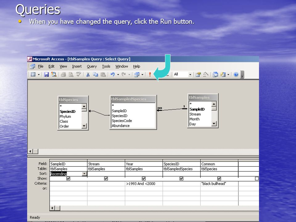Select Stream in tblSamples field list
This screenshot has width=296, height=222.
(195, 114)
